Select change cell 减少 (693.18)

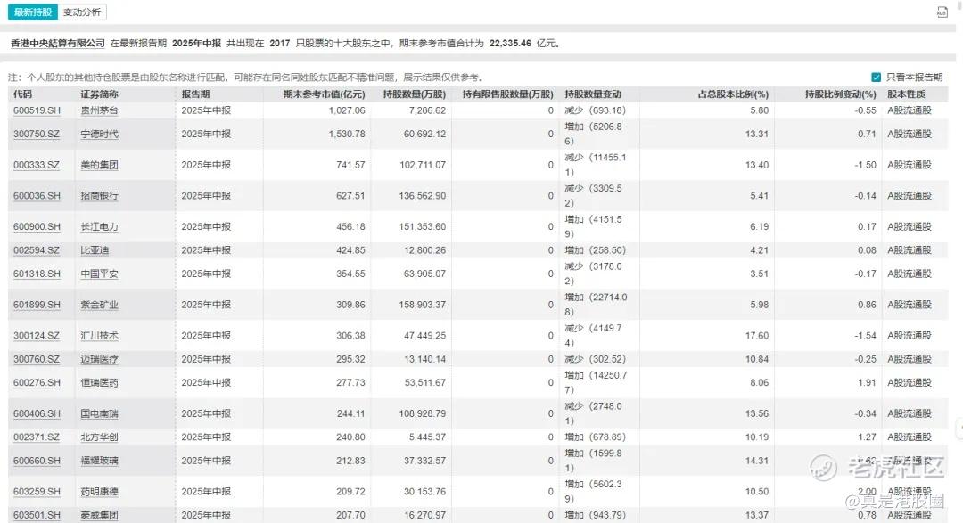click(x=595, y=110)
